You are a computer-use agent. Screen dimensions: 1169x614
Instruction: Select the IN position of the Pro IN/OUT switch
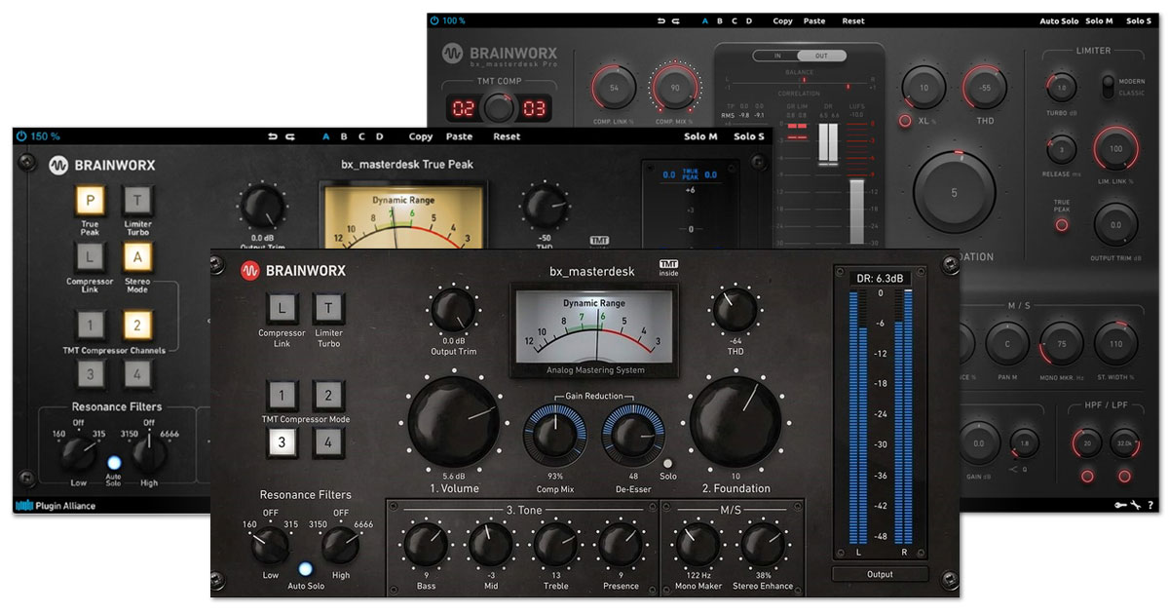coord(778,56)
